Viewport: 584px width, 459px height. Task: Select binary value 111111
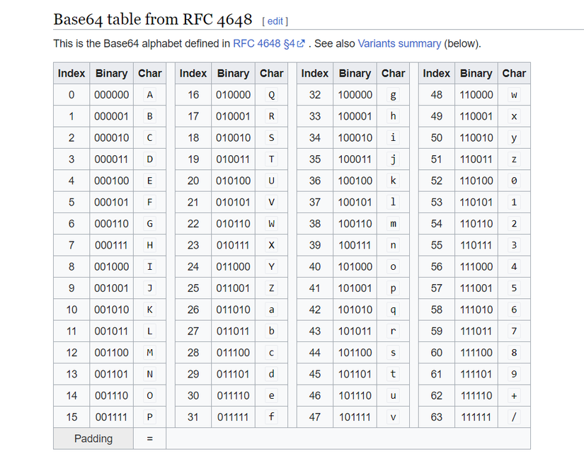476,417
